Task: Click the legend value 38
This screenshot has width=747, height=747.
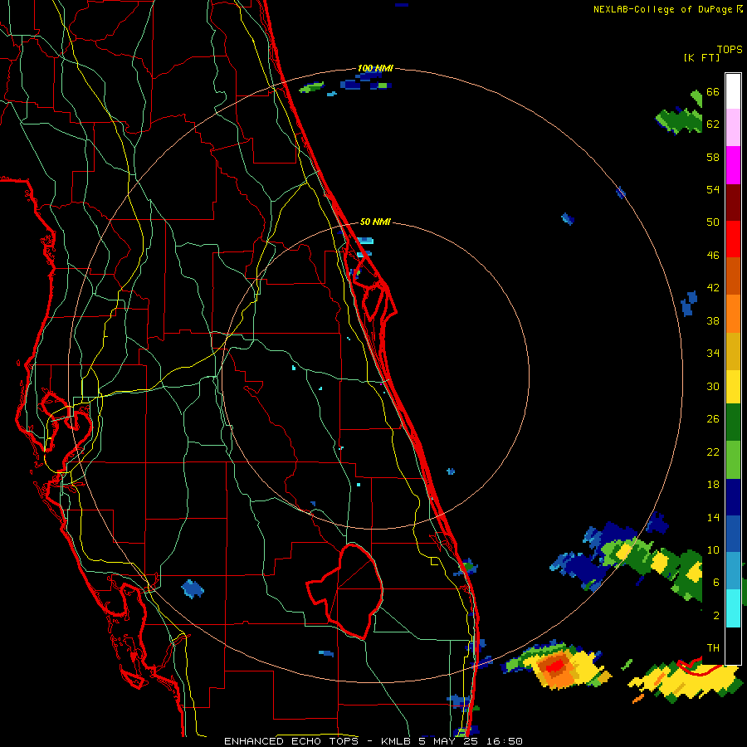Action: (x=713, y=320)
